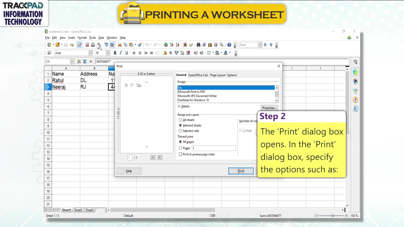Open the Borders dropdown arrow

213,53
